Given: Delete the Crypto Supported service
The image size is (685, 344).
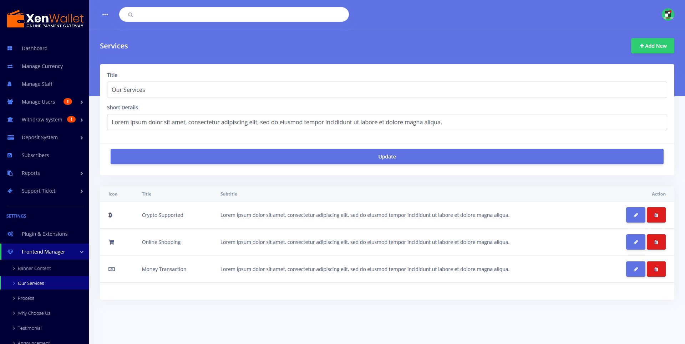Looking at the screenshot, I should coord(656,215).
